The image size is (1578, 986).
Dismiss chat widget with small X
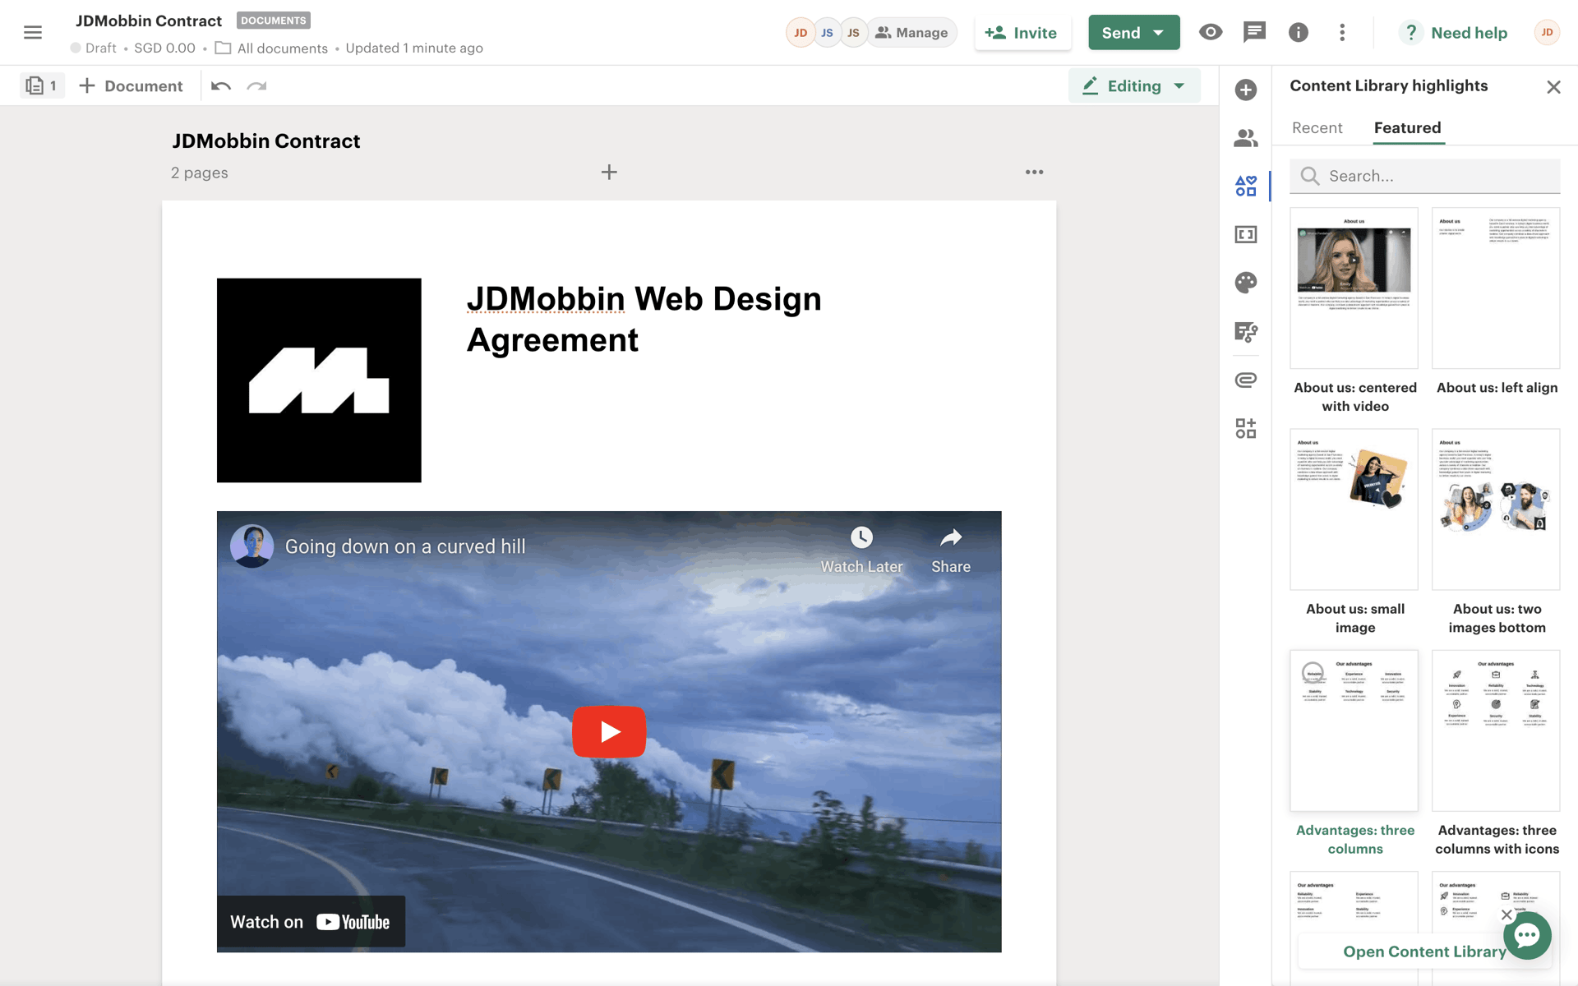(x=1506, y=915)
